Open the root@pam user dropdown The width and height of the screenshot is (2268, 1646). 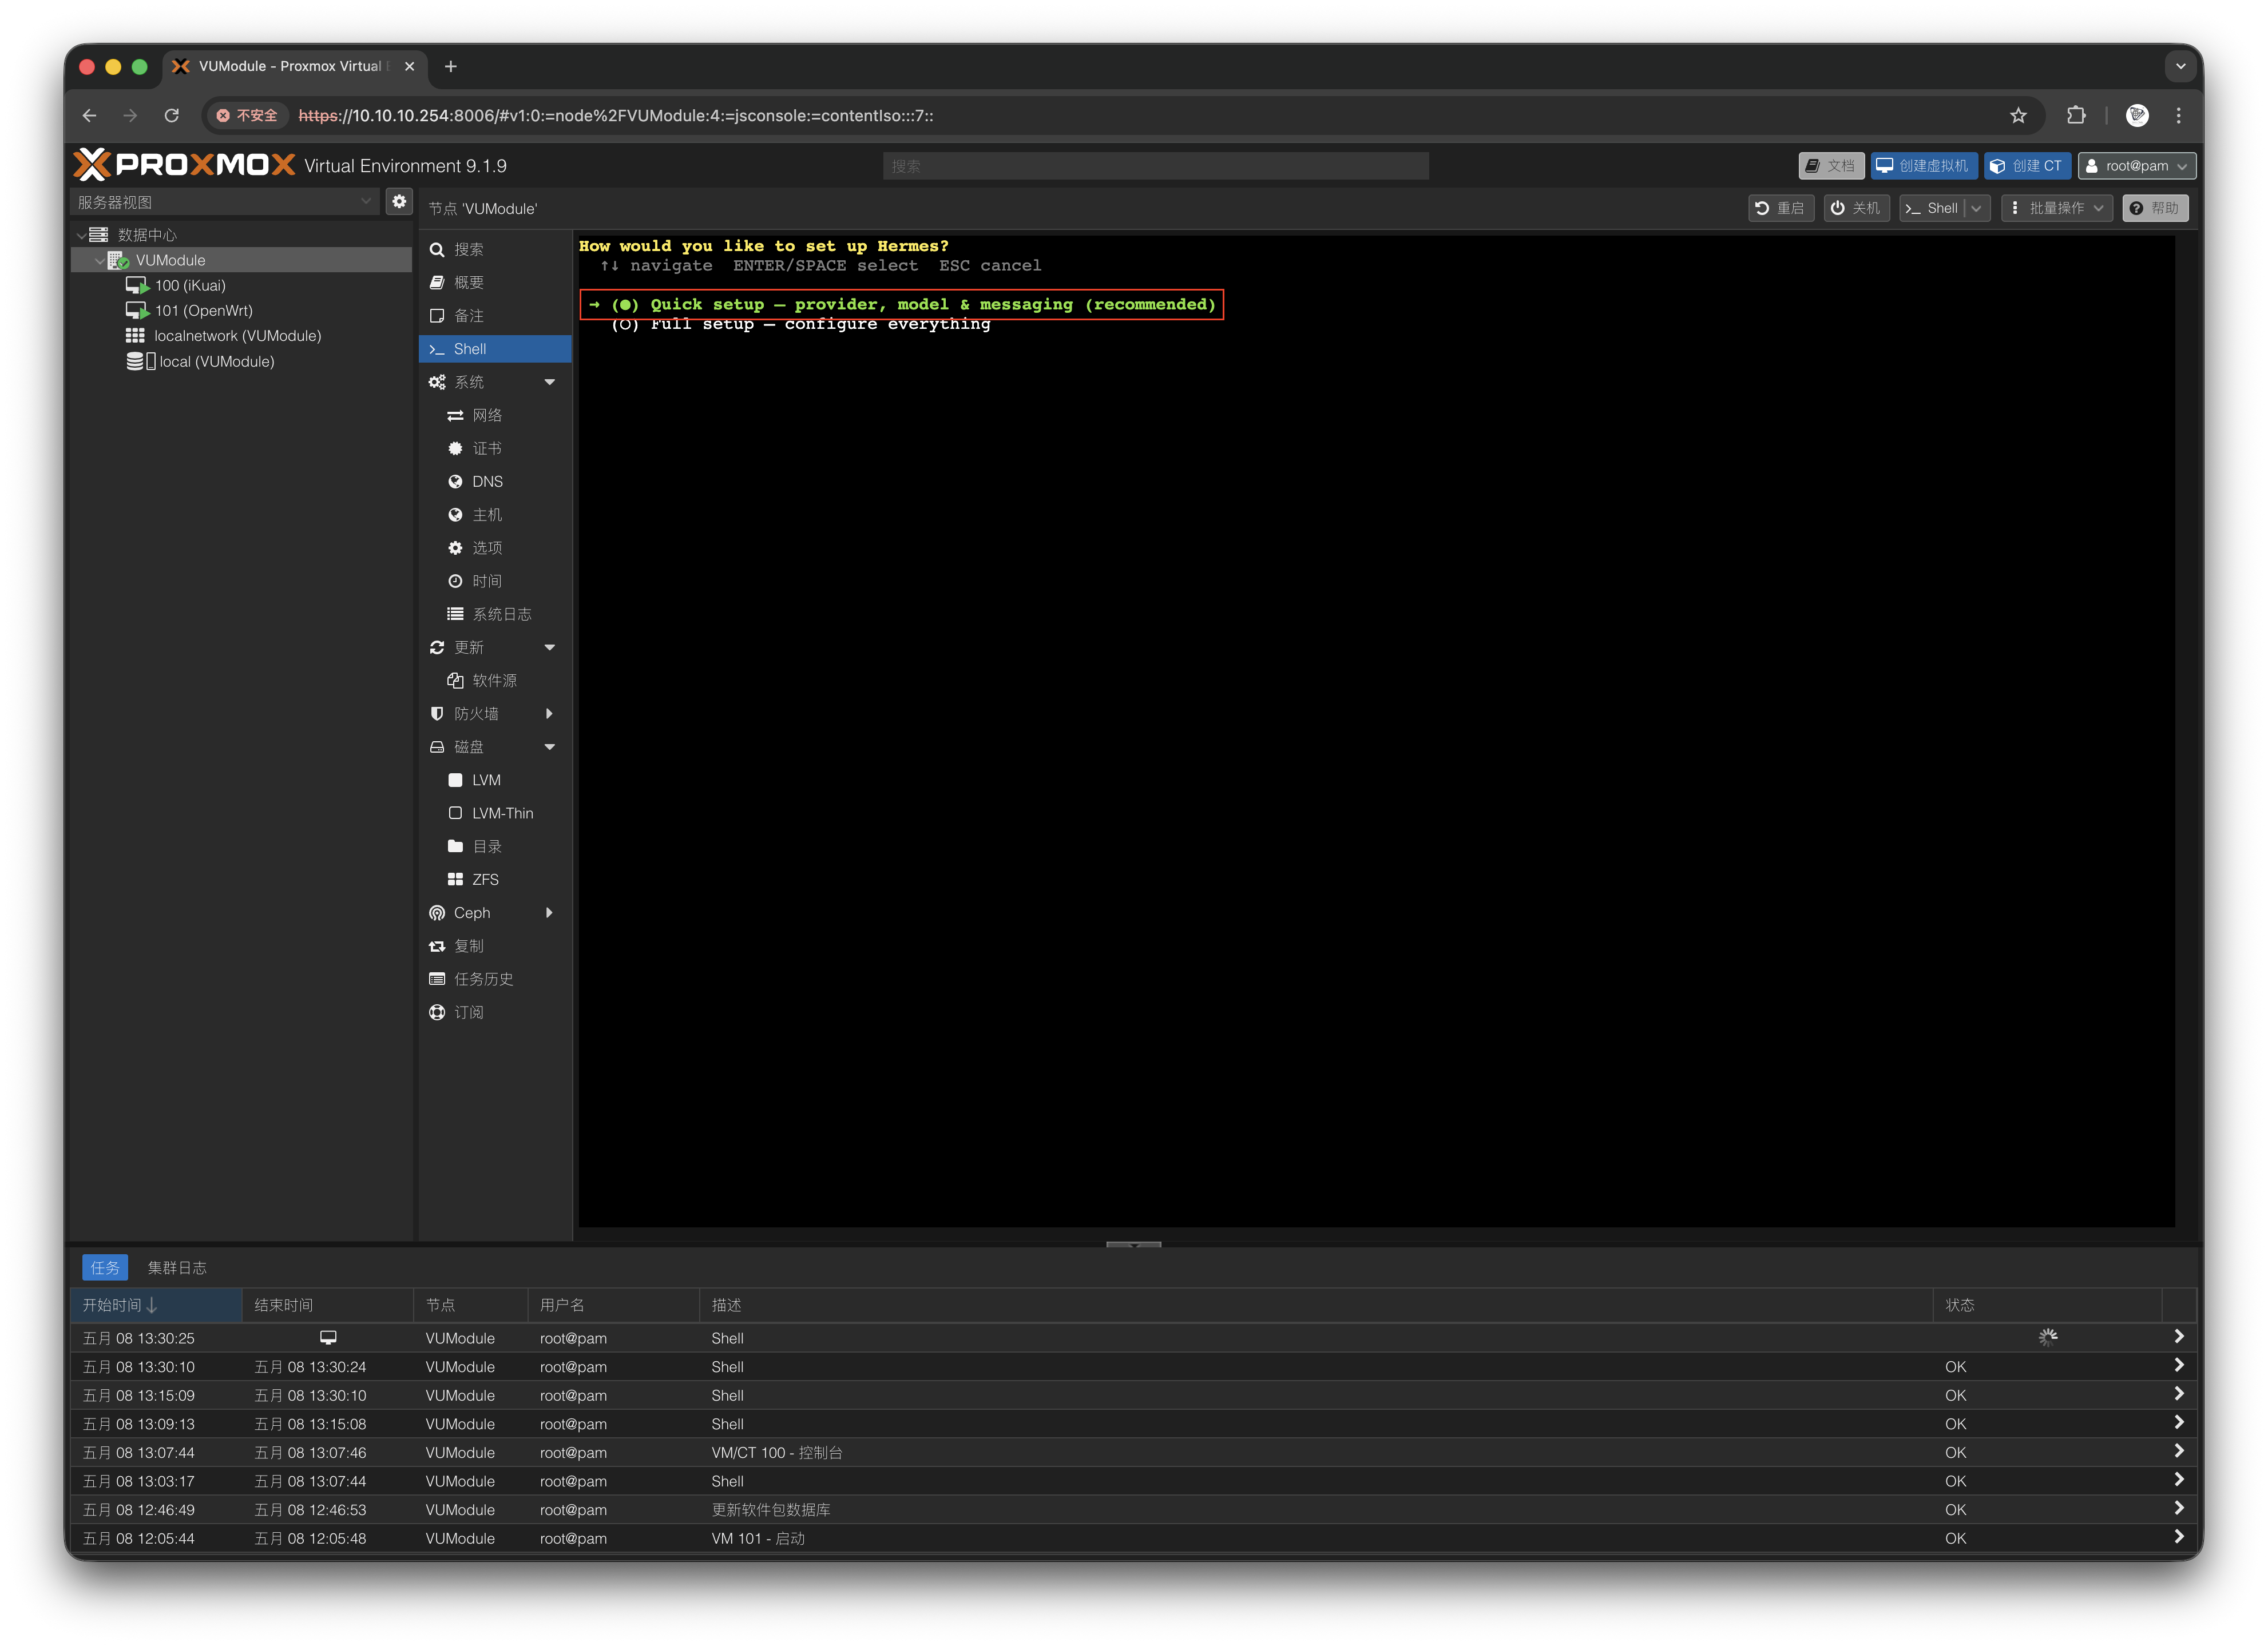coord(2136,166)
